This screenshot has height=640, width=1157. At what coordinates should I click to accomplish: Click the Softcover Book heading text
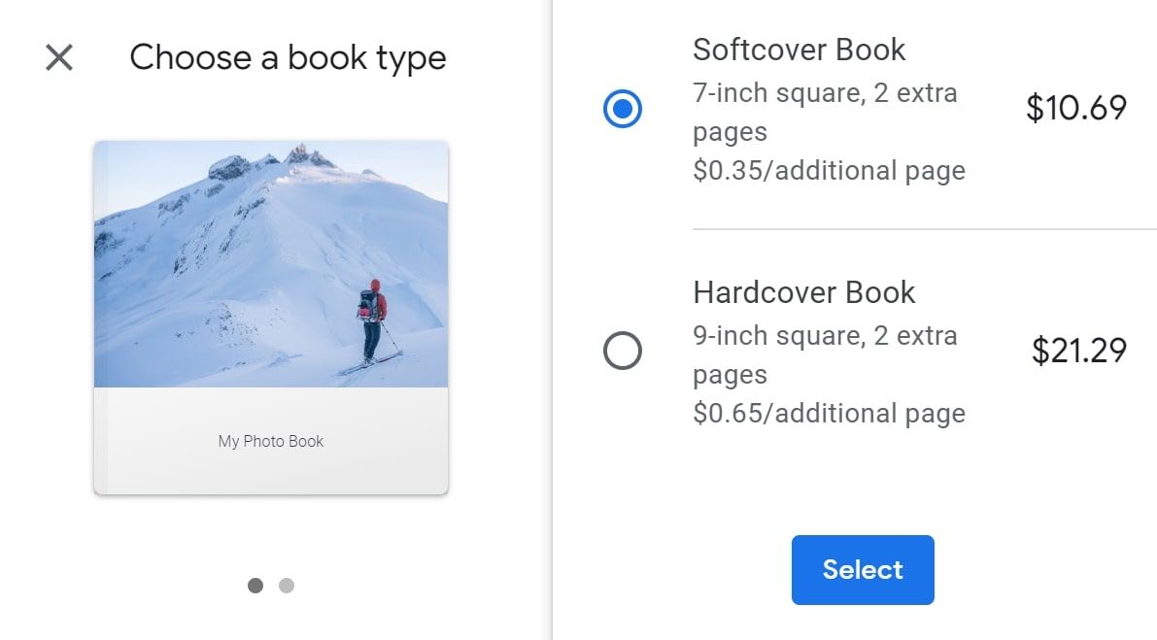click(800, 49)
